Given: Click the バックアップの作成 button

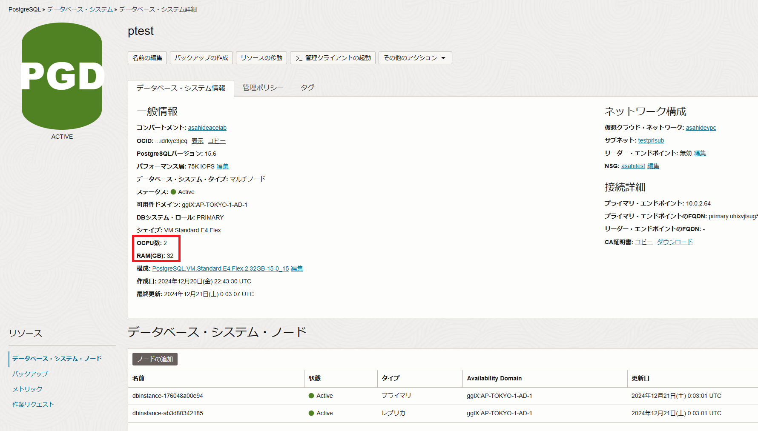Looking at the screenshot, I should 201,58.
